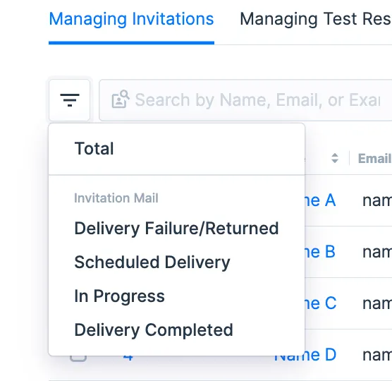Select Total in the filter menu
392x381 pixels.
click(x=94, y=149)
